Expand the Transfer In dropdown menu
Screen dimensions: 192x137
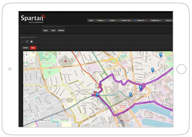click(x=140, y=20)
